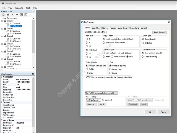Click the G2 Database document icon
Viewport: 177px width, 133px height.
point(8,31)
